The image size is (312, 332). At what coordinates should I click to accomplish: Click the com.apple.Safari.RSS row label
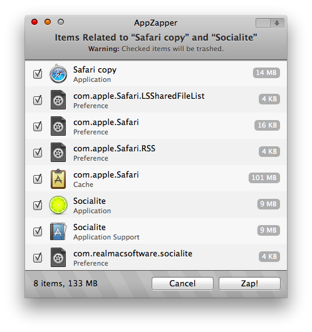(x=114, y=148)
